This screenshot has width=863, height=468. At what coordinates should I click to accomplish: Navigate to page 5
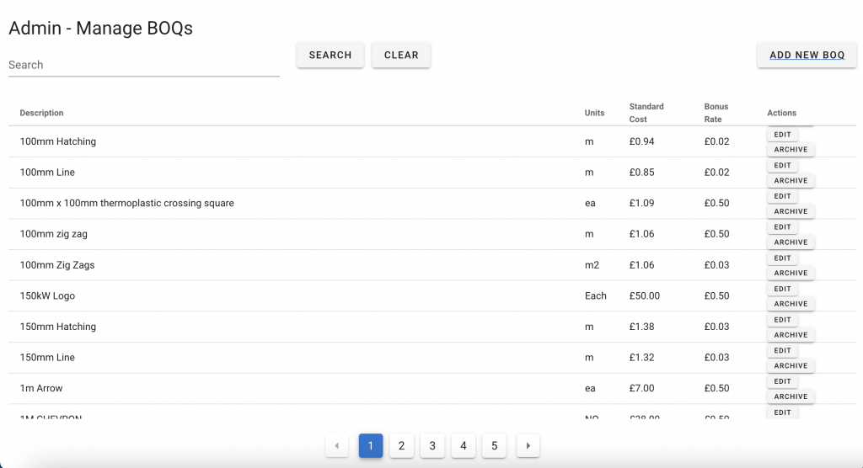click(x=494, y=445)
